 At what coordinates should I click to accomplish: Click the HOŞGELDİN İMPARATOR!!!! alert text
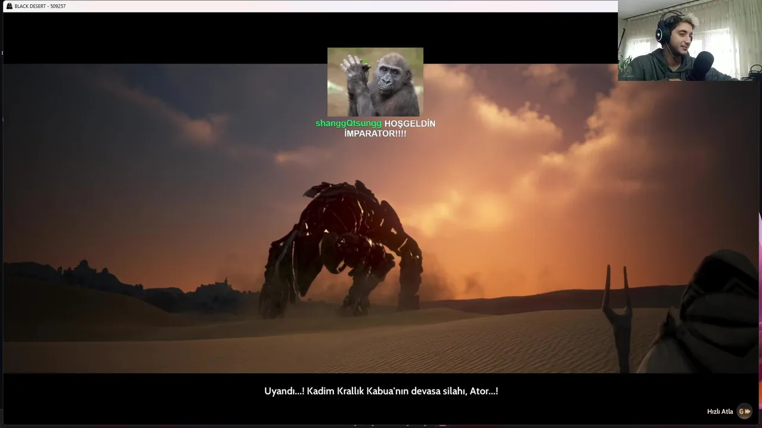[390, 128]
